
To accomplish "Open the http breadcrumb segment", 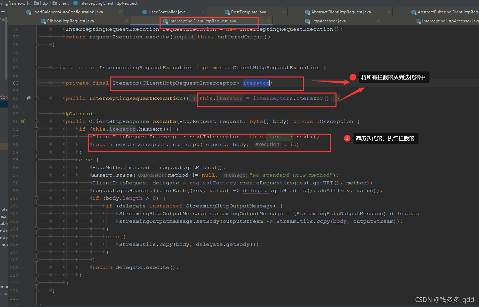I will click(x=44, y=3).
